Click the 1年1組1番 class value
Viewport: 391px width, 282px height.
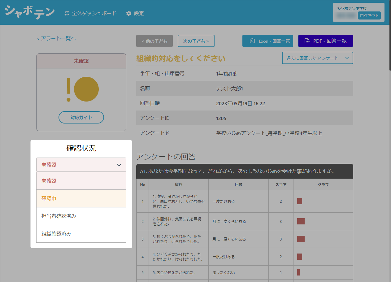227,74
